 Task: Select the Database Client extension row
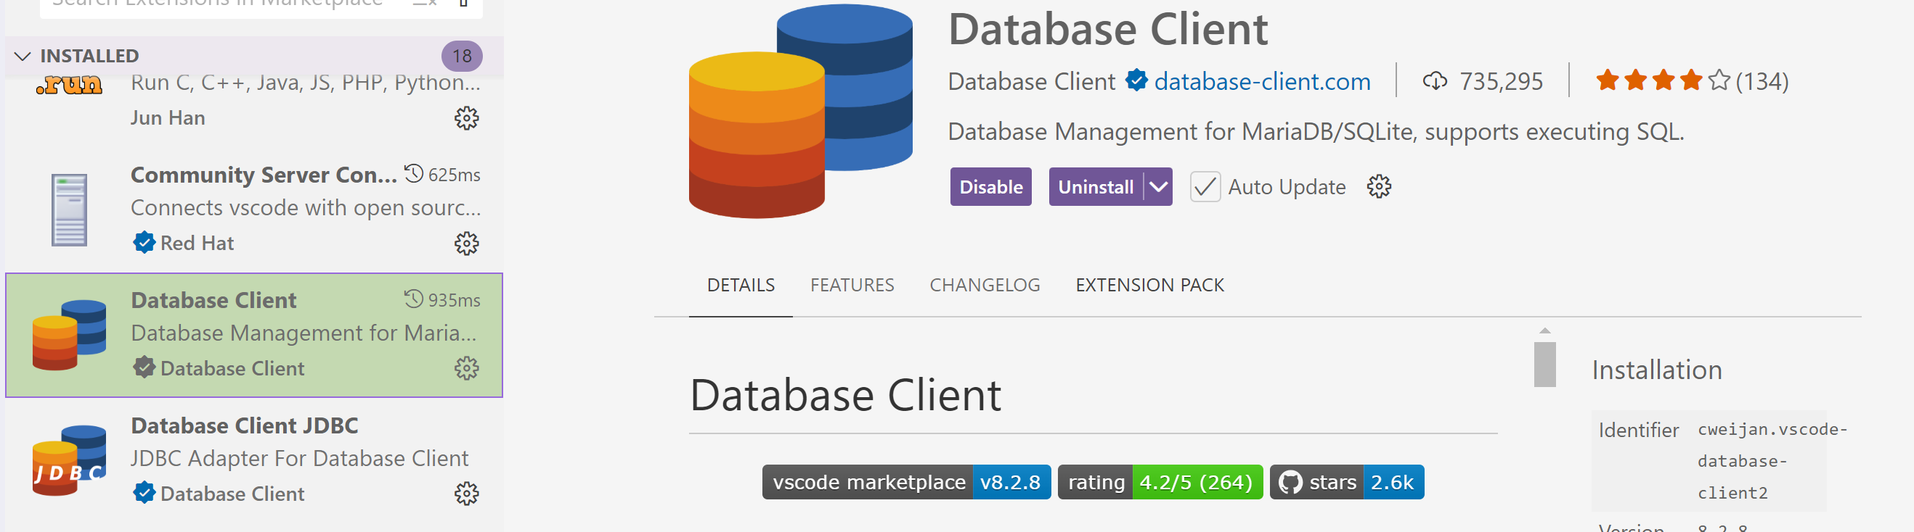pos(254,336)
